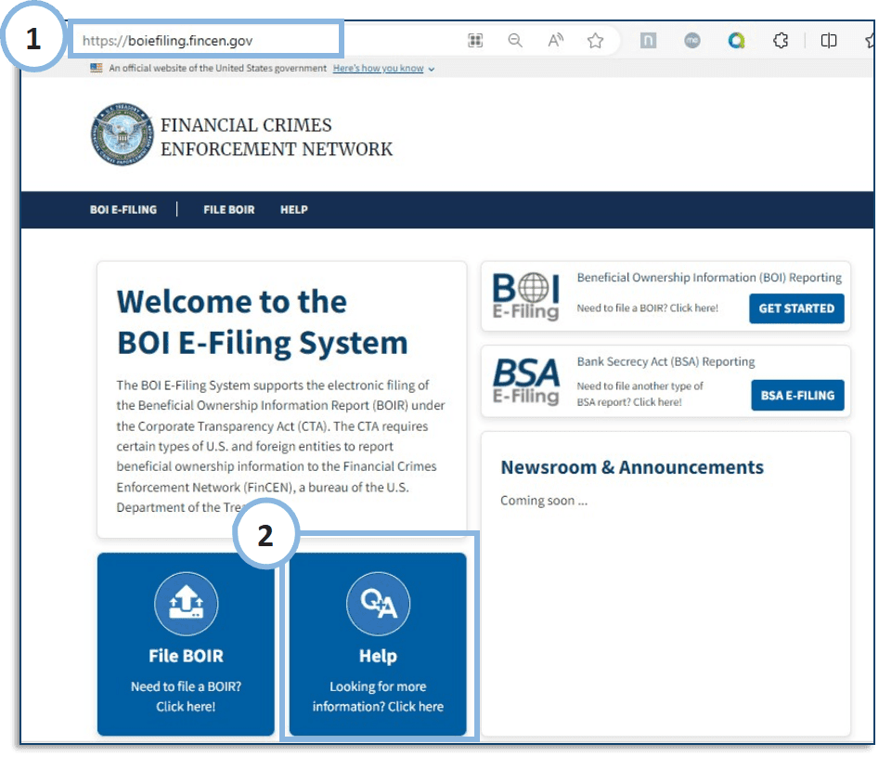Expand 'Here's how you know' disclosure
Image resolution: width=879 pixels, height=757 pixels.
point(382,69)
